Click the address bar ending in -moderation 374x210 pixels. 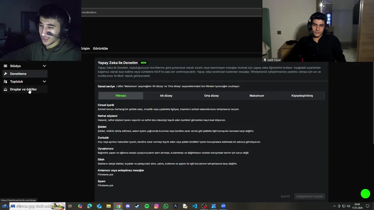[x=171, y=12]
